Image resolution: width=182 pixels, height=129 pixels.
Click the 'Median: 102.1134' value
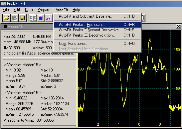click(x=55, y=104)
